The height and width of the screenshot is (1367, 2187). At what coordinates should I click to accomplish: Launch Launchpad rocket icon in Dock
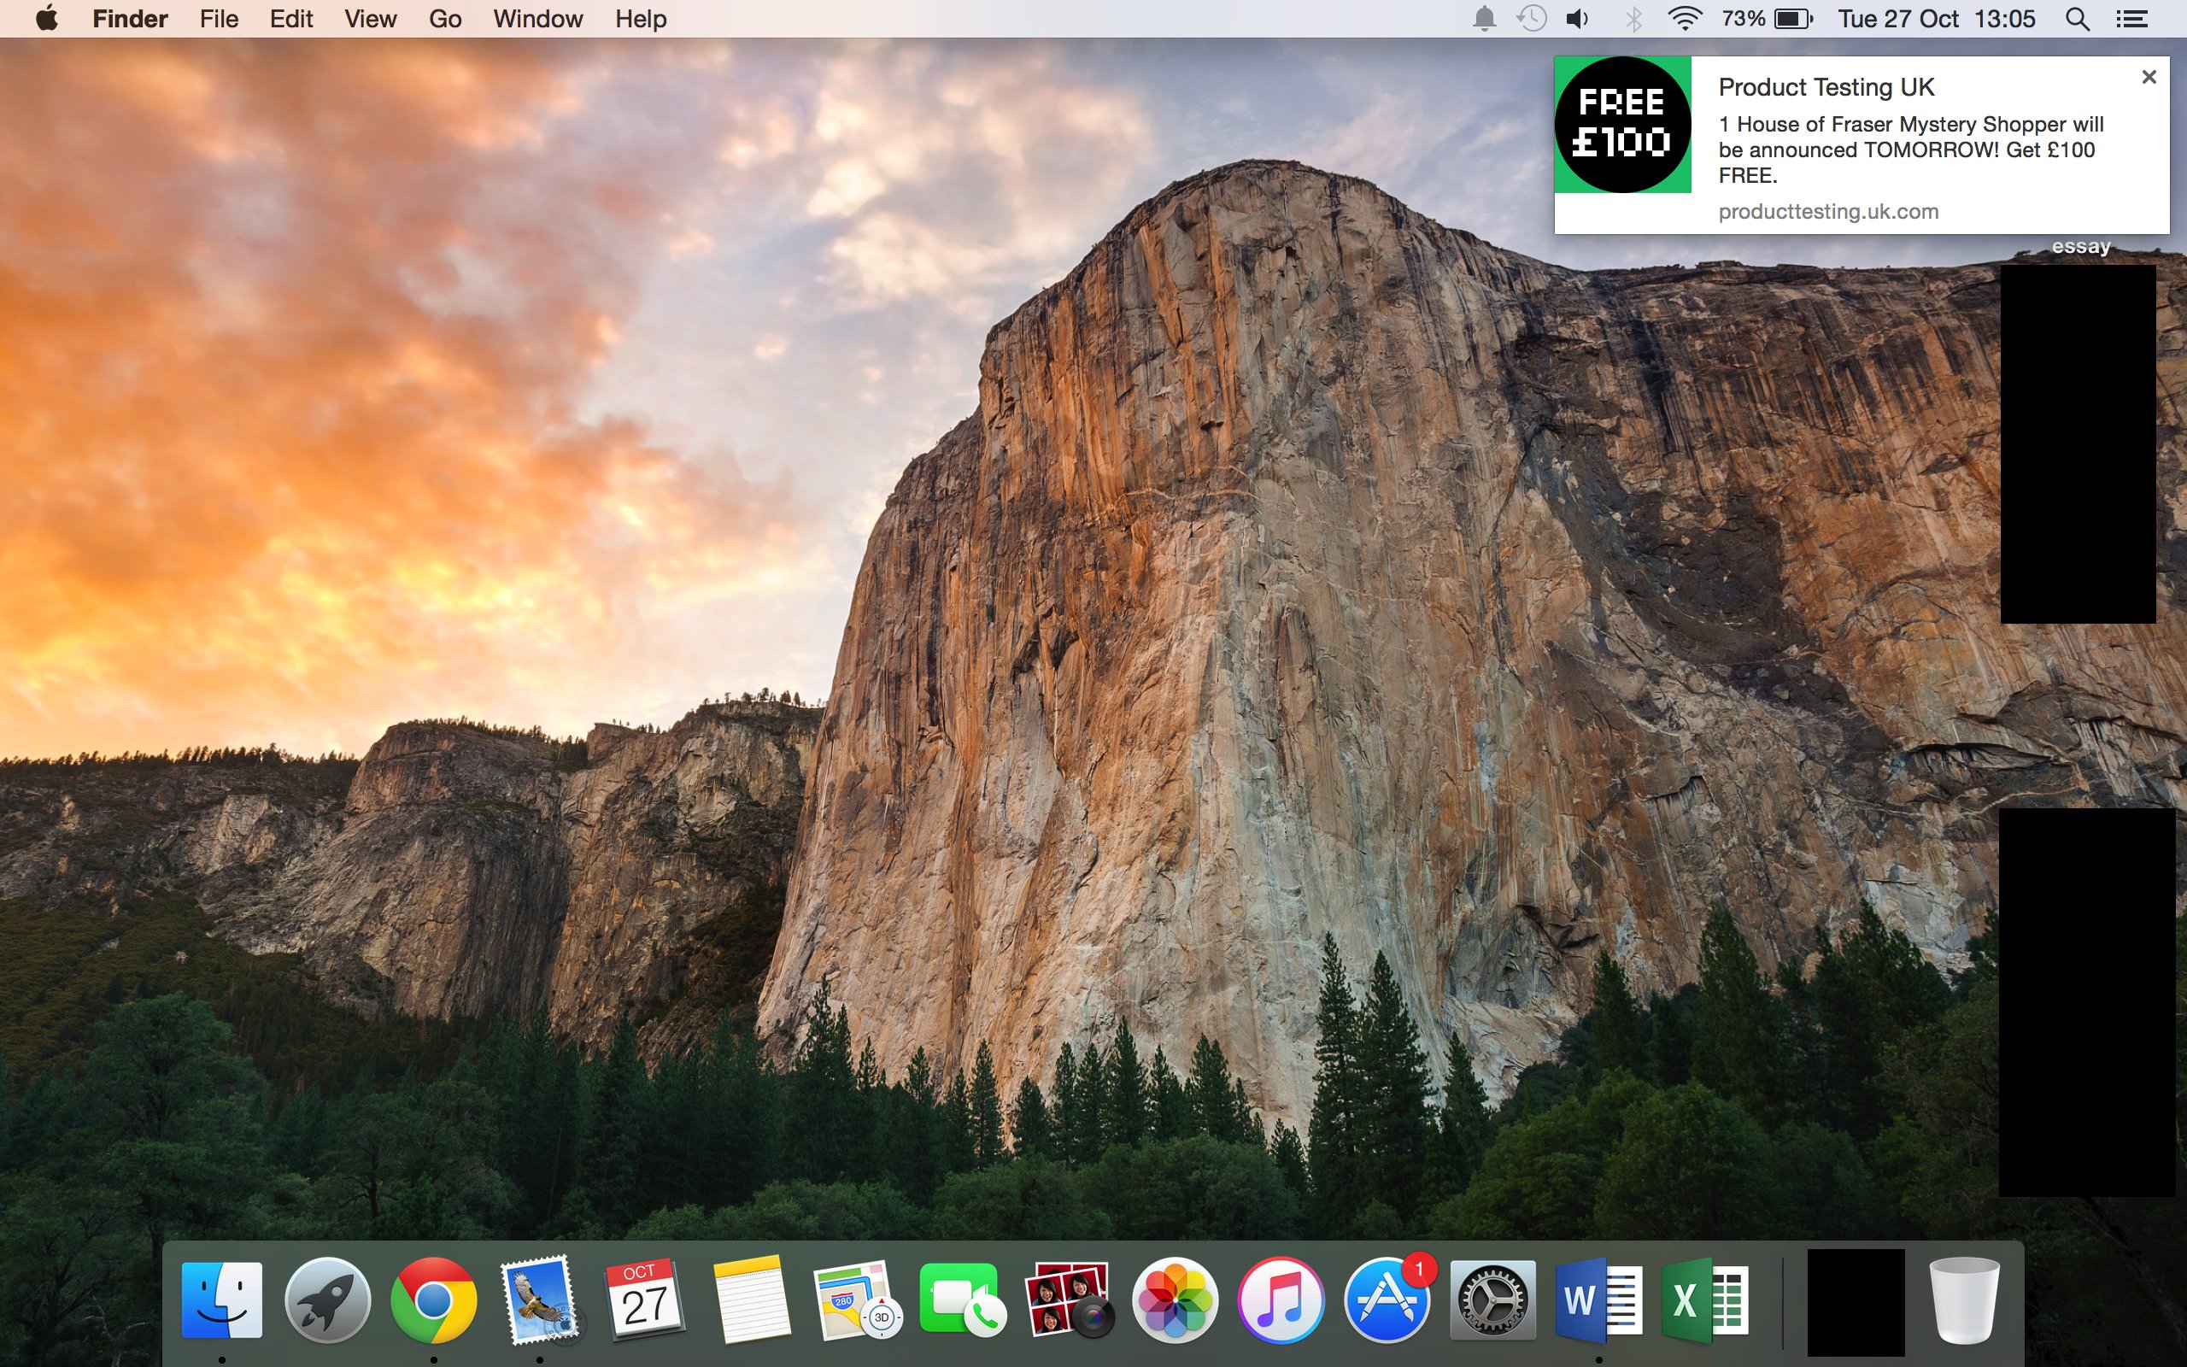point(327,1300)
